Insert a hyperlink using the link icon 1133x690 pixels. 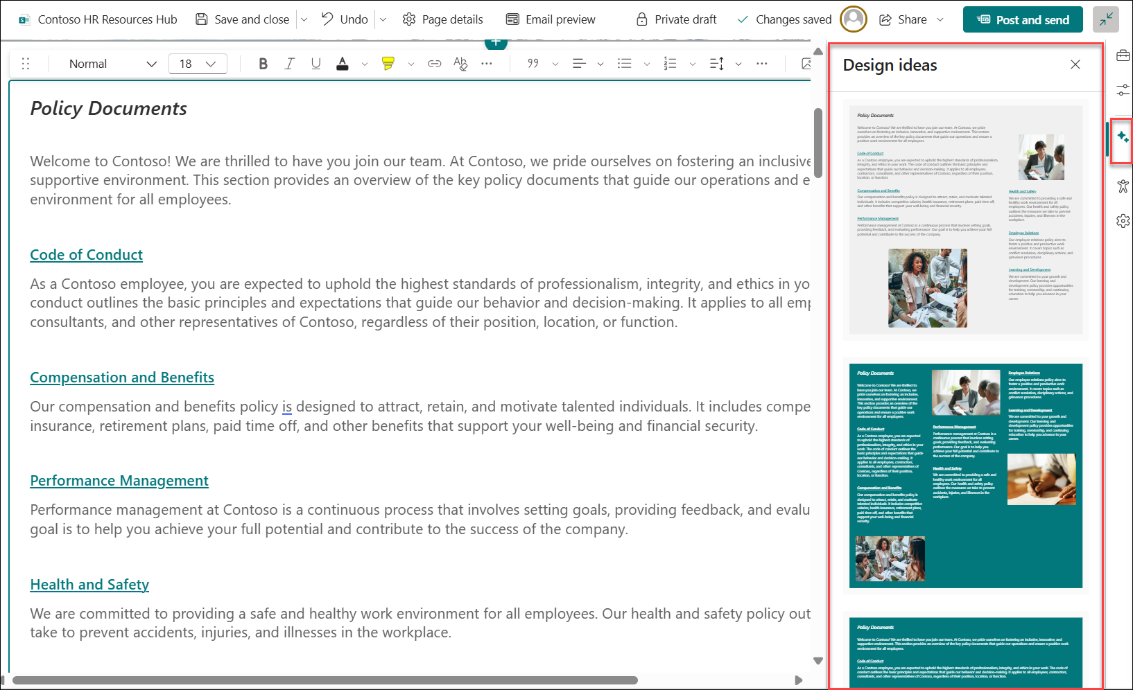click(434, 63)
